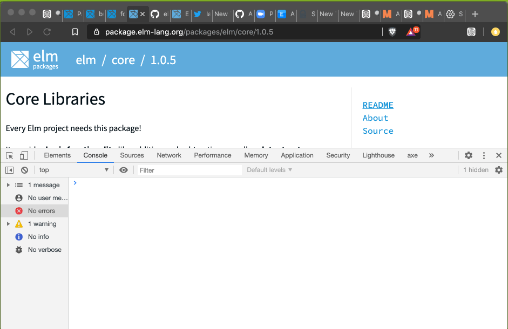The height and width of the screenshot is (329, 508).
Task: Hide the console sidebar
Action: pos(9,170)
